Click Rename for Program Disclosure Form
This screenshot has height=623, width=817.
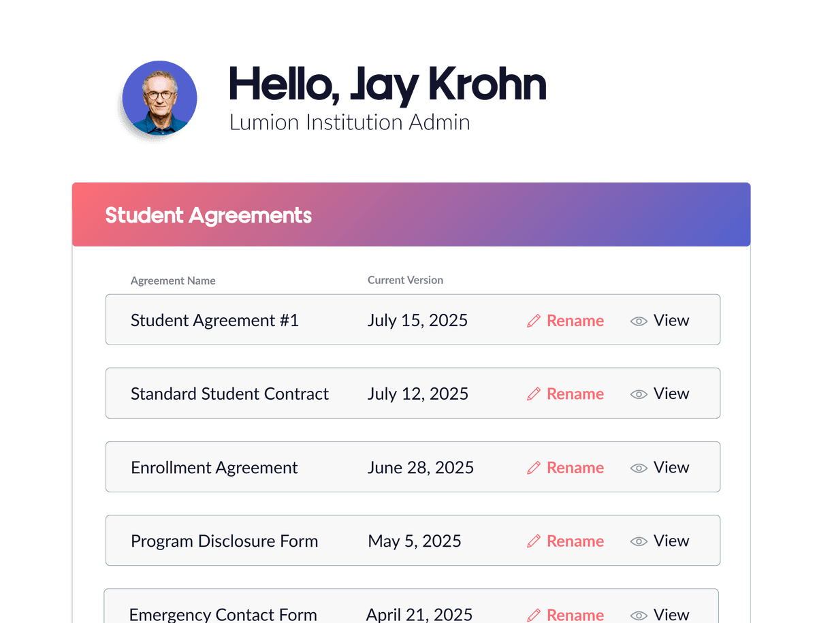click(x=575, y=541)
